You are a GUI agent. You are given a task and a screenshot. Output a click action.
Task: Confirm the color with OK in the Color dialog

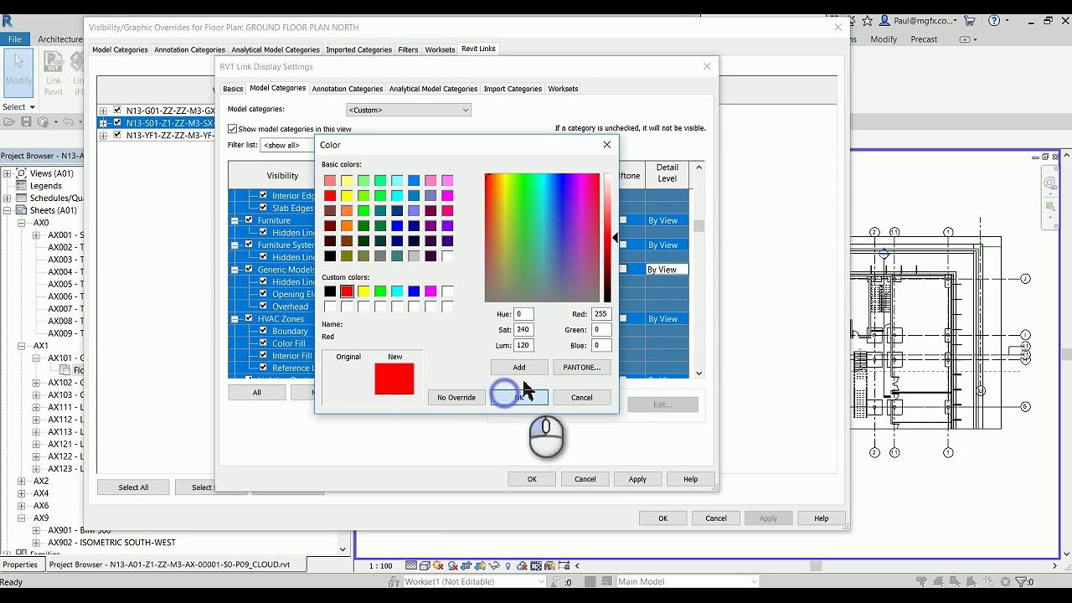(518, 398)
